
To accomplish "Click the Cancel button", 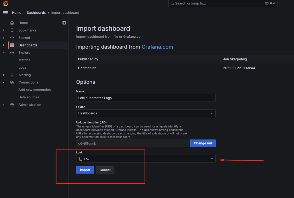I will click(x=105, y=170).
